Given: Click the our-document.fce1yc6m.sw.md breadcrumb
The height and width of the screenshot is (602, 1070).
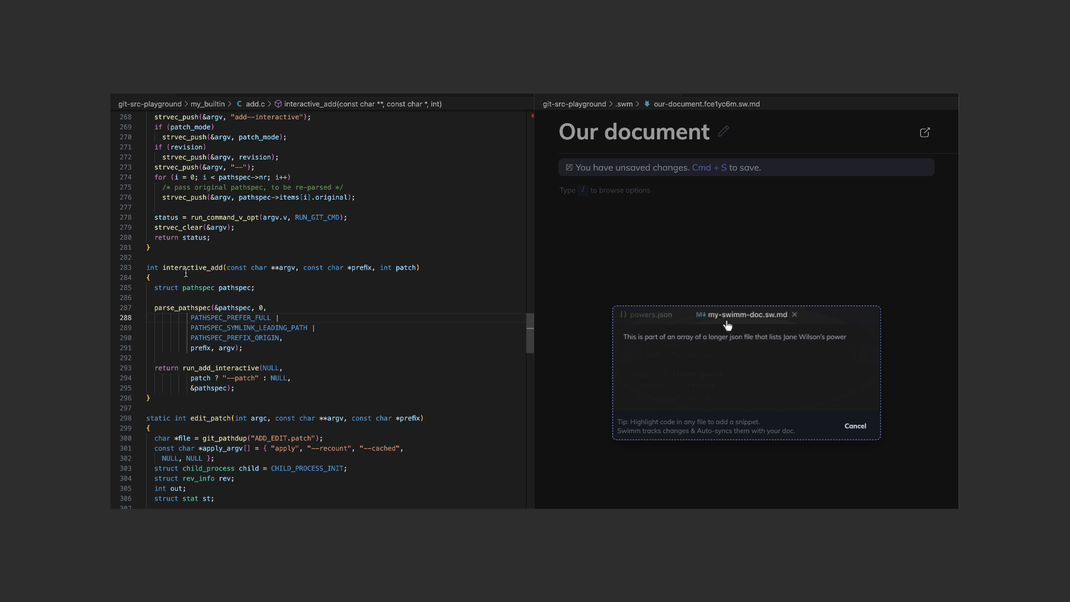Looking at the screenshot, I should [x=706, y=104].
